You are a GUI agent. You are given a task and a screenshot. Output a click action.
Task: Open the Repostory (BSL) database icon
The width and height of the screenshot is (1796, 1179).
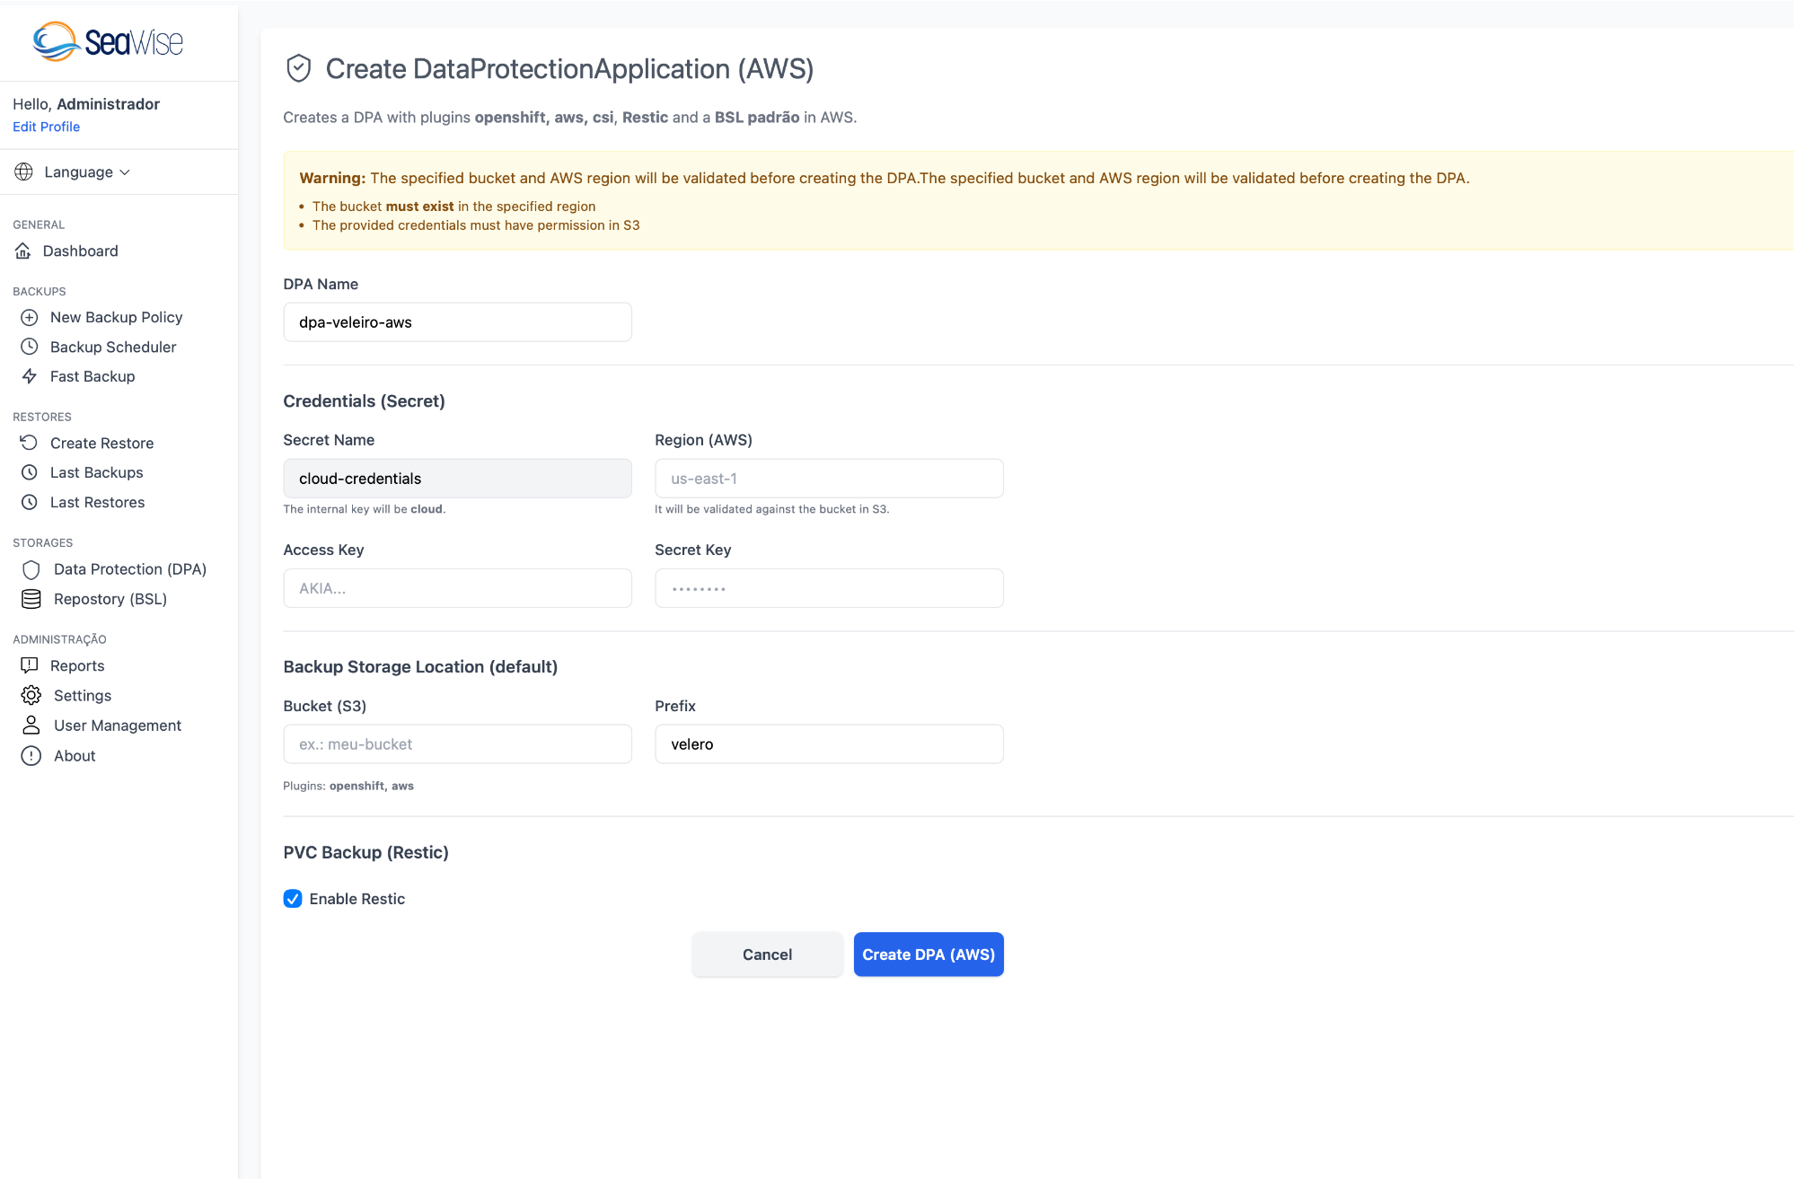pos(31,599)
